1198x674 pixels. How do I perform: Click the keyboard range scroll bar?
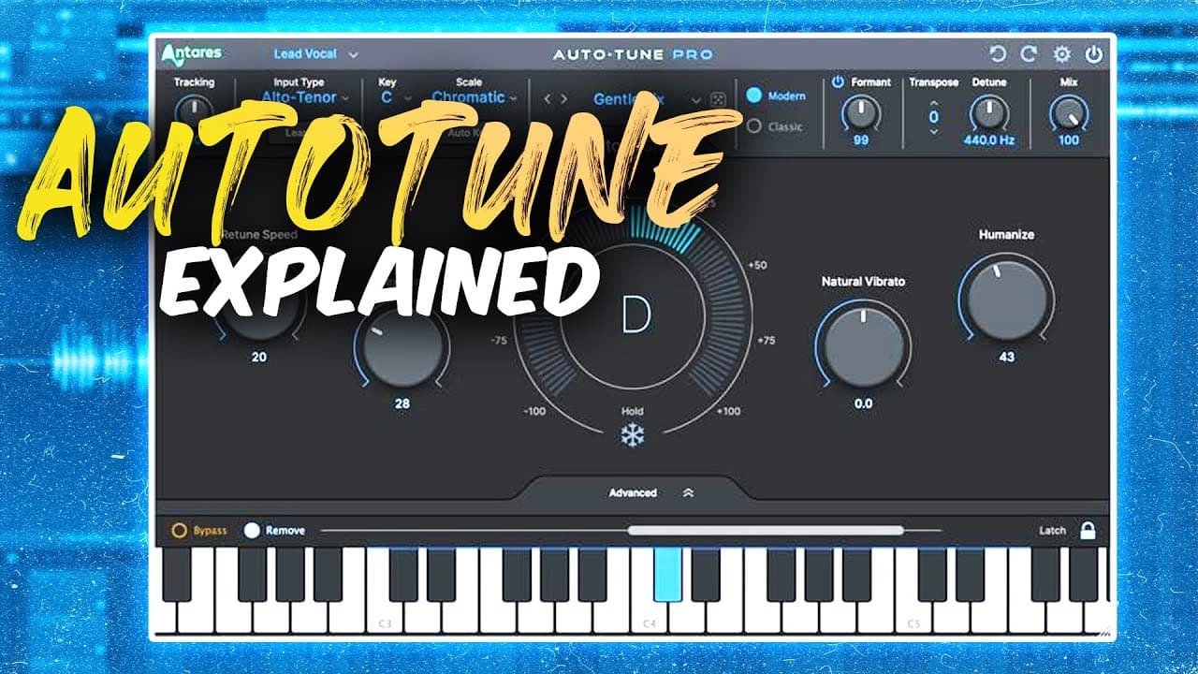766,531
